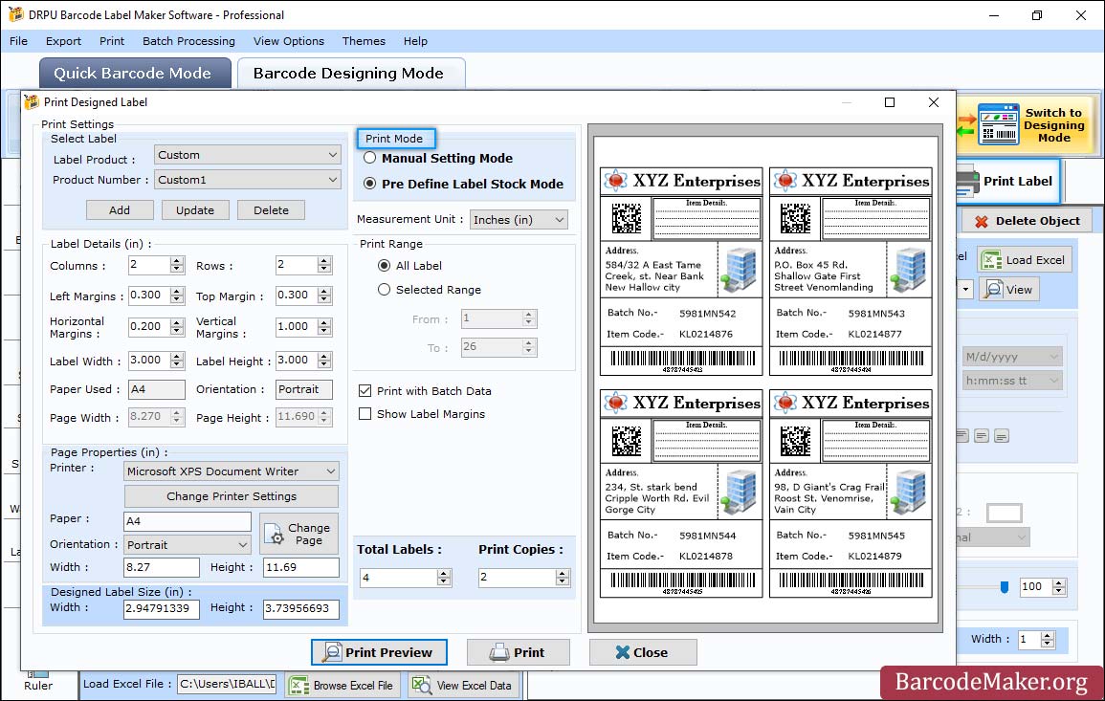
Task: Click the Add button
Action: click(x=120, y=210)
